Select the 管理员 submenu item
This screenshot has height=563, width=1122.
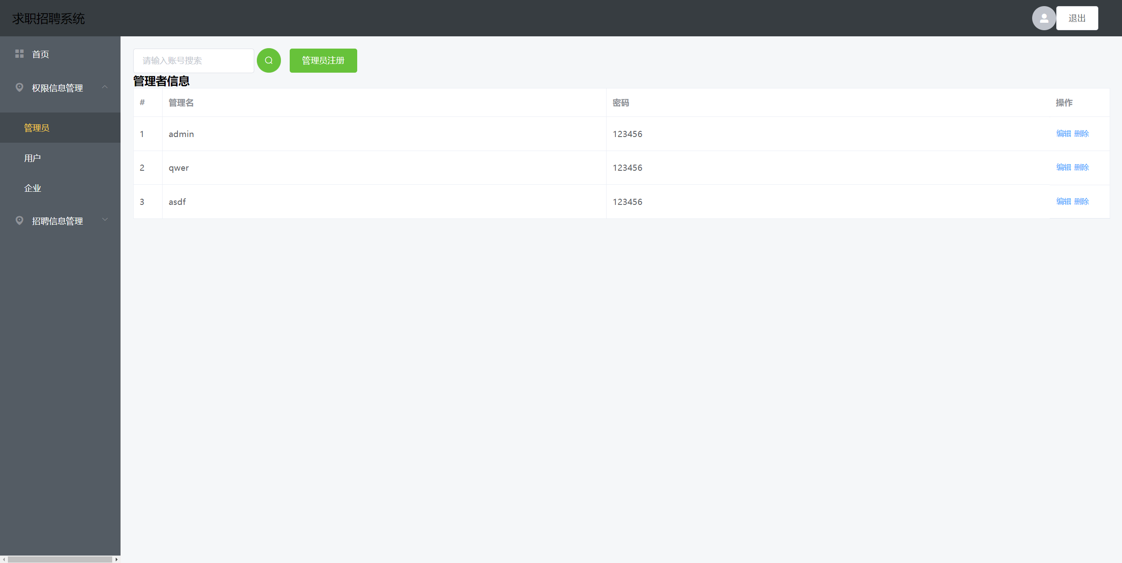(37, 128)
